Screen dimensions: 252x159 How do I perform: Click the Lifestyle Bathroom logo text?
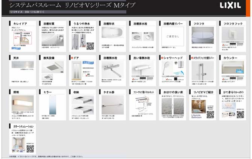coord(196,116)
